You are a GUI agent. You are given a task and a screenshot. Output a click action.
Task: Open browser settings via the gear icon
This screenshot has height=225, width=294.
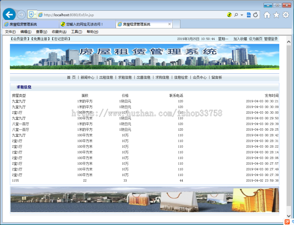[286, 15]
